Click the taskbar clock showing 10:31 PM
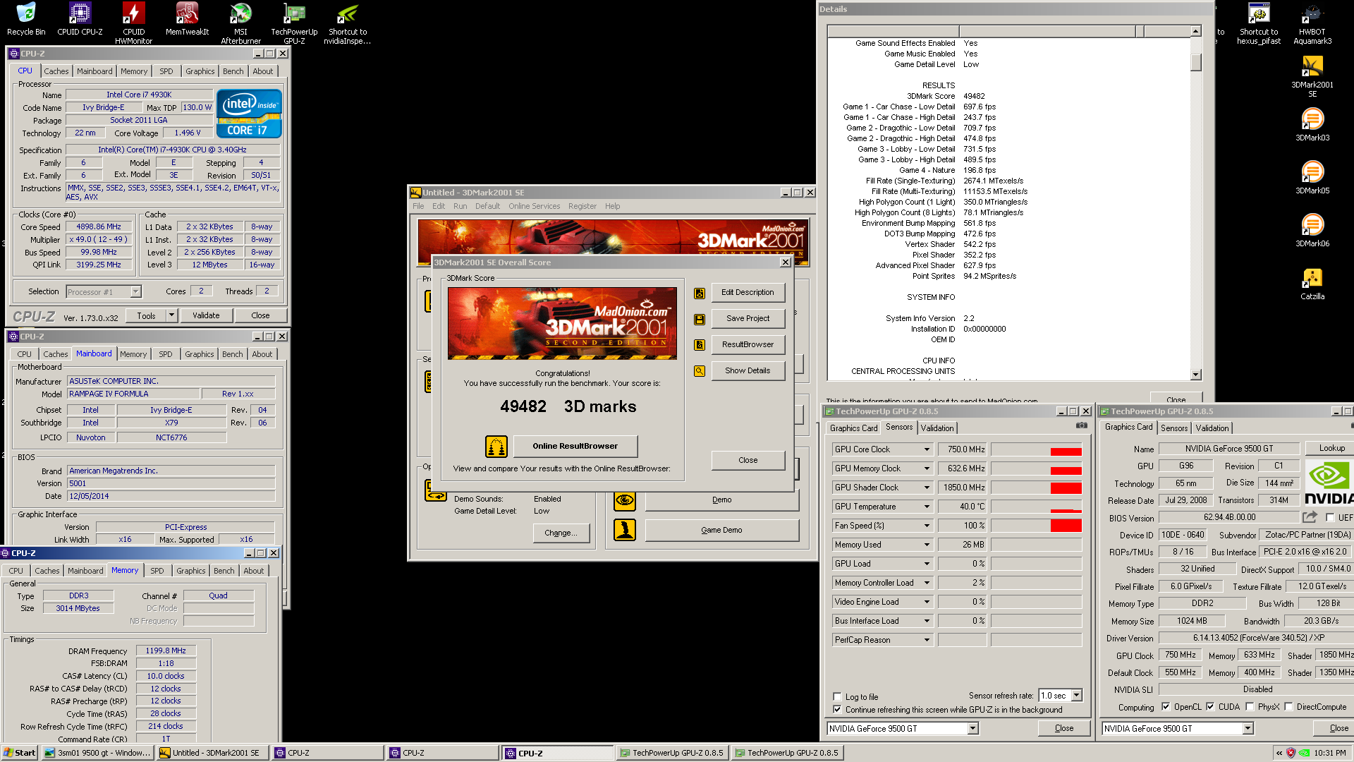The height and width of the screenshot is (762, 1354). click(x=1329, y=753)
